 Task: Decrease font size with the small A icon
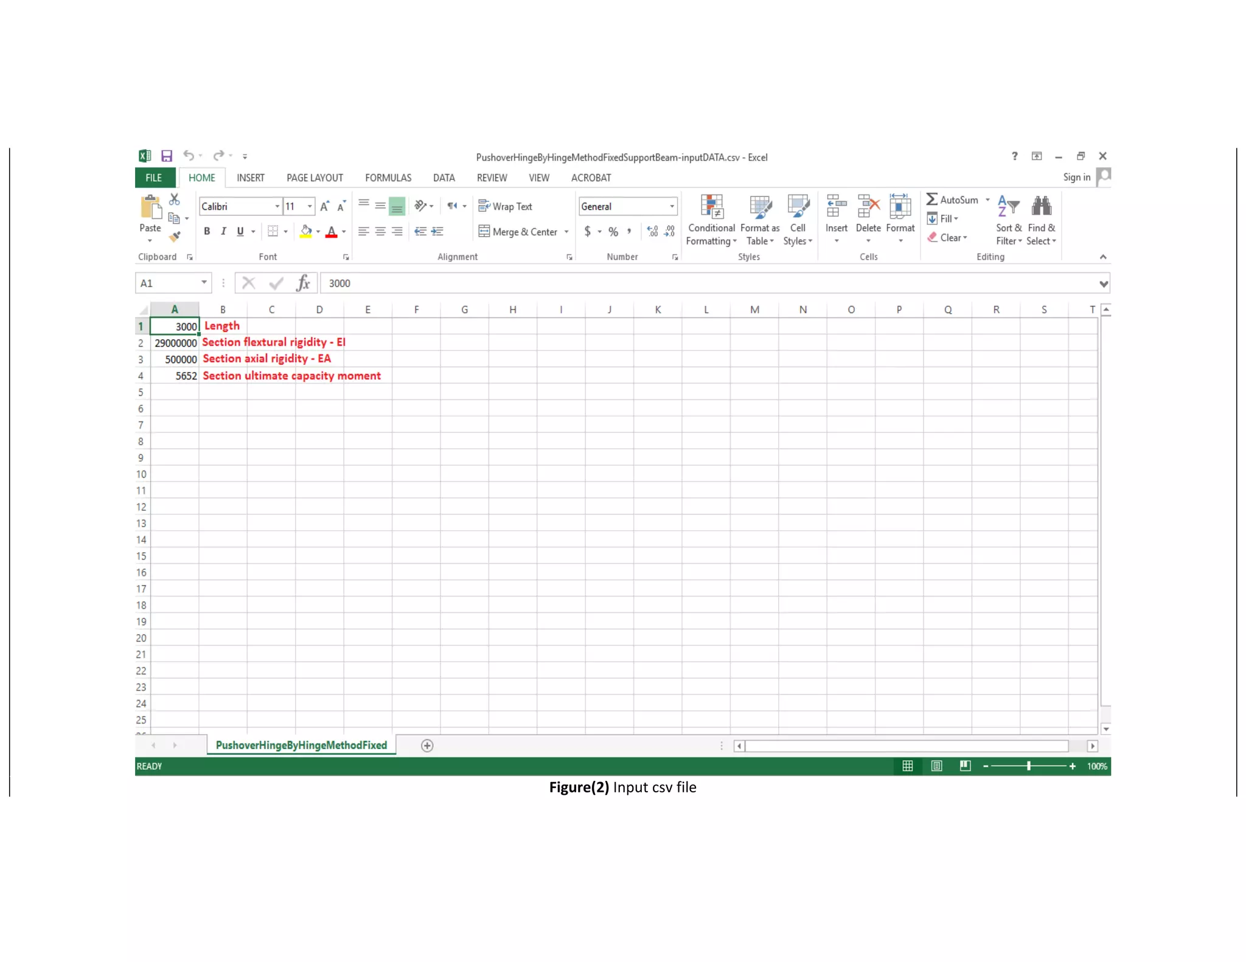pos(341,206)
